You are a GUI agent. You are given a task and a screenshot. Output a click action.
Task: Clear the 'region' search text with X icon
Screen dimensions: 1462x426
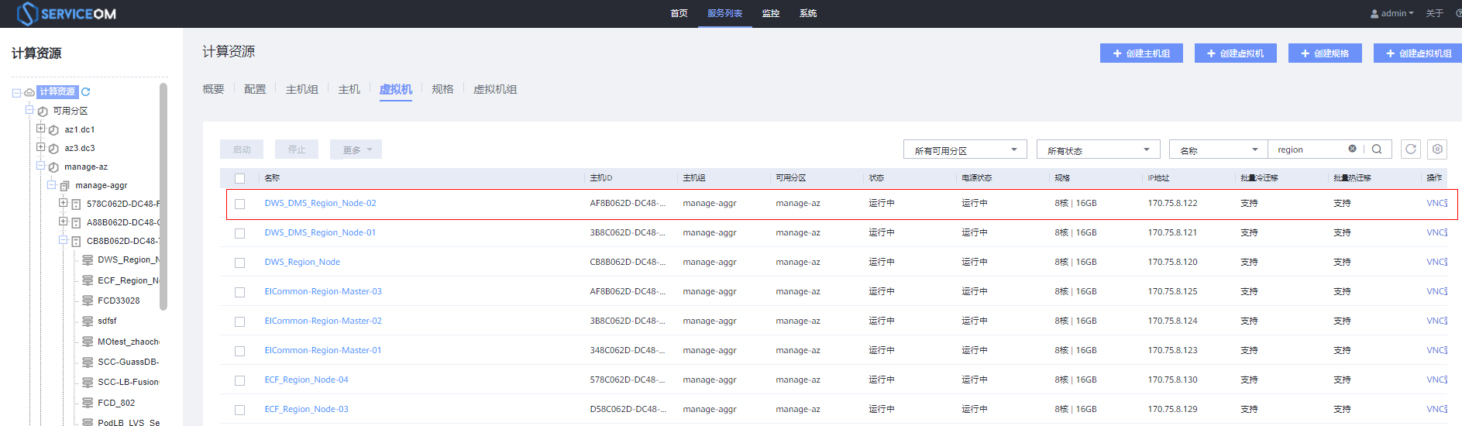[x=1352, y=149]
